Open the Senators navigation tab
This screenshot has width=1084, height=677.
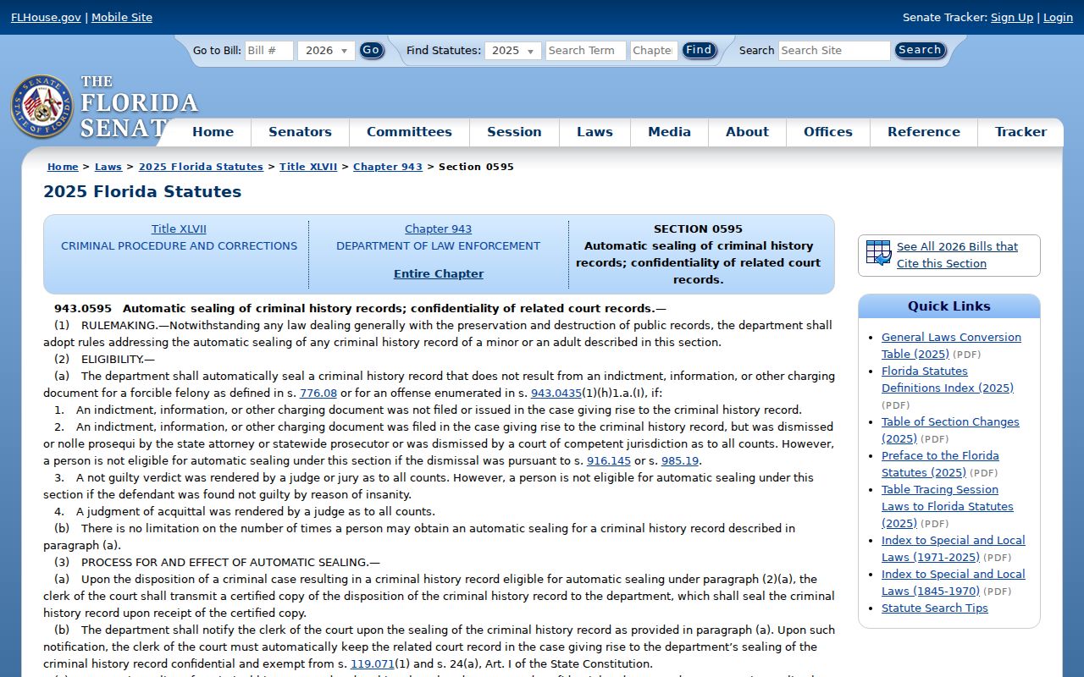300,132
